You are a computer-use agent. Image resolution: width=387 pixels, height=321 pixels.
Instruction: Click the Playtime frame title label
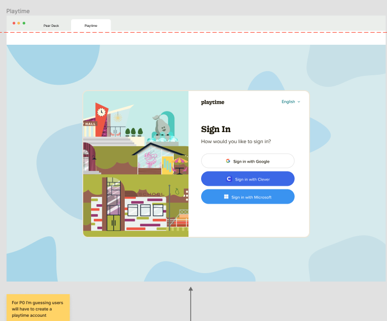pos(18,11)
